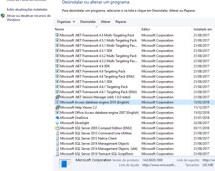Click the Microsoft Help Viewer 2.2 icon
Viewport: 215px width, 171px height.
57,107
